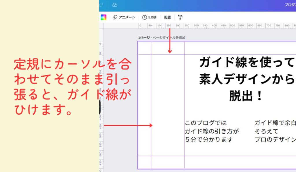Click the document title in the header
The width and height of the screenshot is (296, 172).
pyautogui.click(x=290, y=5)
